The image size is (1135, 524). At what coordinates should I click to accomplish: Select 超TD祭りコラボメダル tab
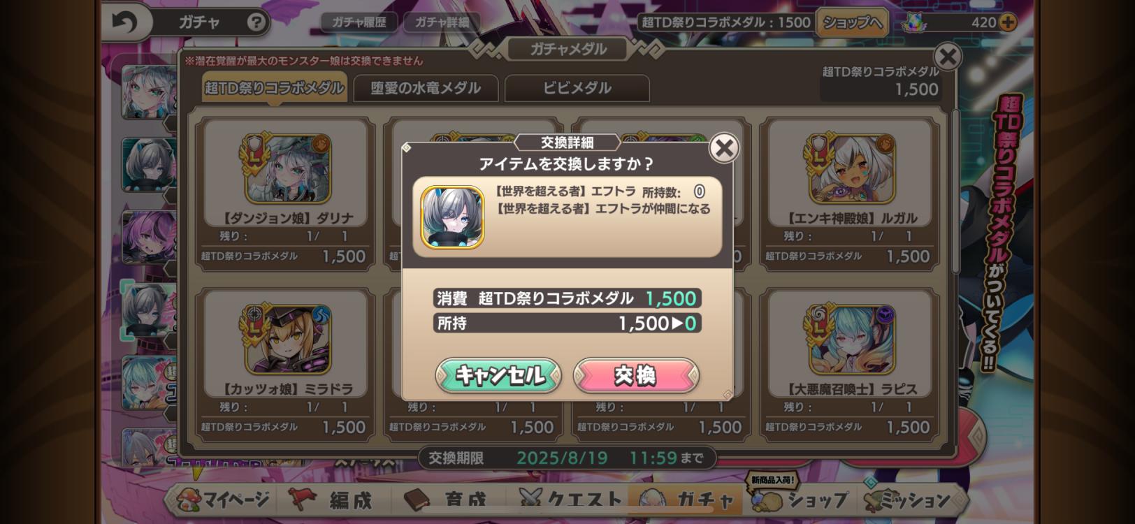pos(275,88)
